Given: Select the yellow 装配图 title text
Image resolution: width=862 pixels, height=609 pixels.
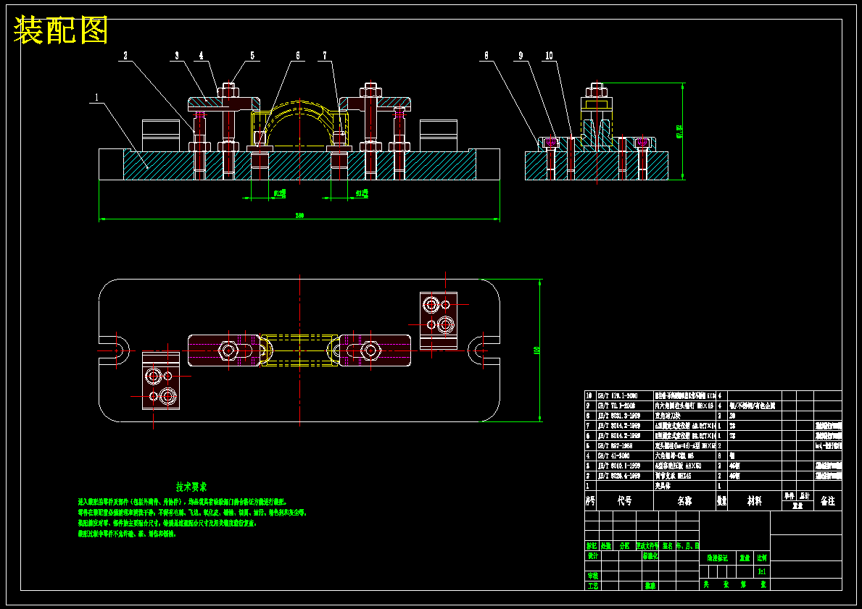Looking at the screenshot, I should tap(60, 30).
